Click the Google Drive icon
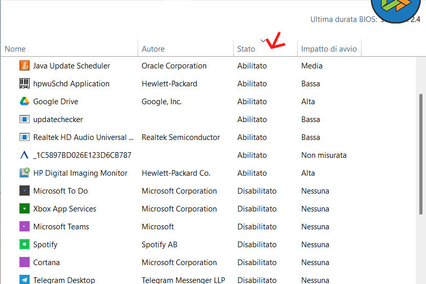Viewport: 426px width, 284px height. [x=25, y=102]
